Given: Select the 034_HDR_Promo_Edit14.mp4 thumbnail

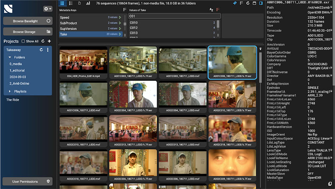Looking at the screenshot, I should [x=84, y=60].
